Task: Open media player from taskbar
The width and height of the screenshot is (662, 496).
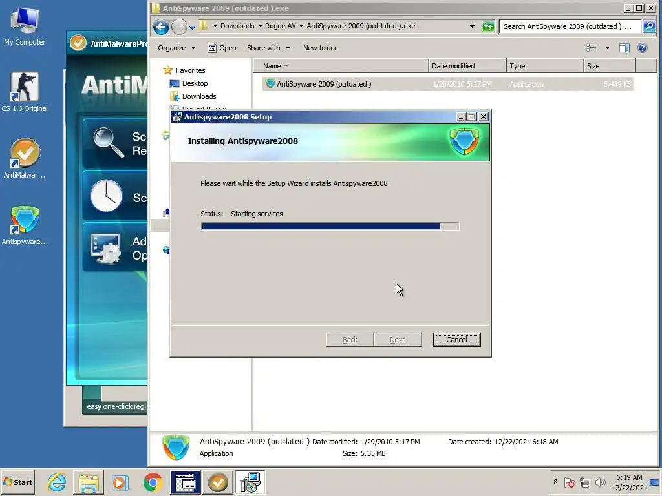Action: pos(120,482)
